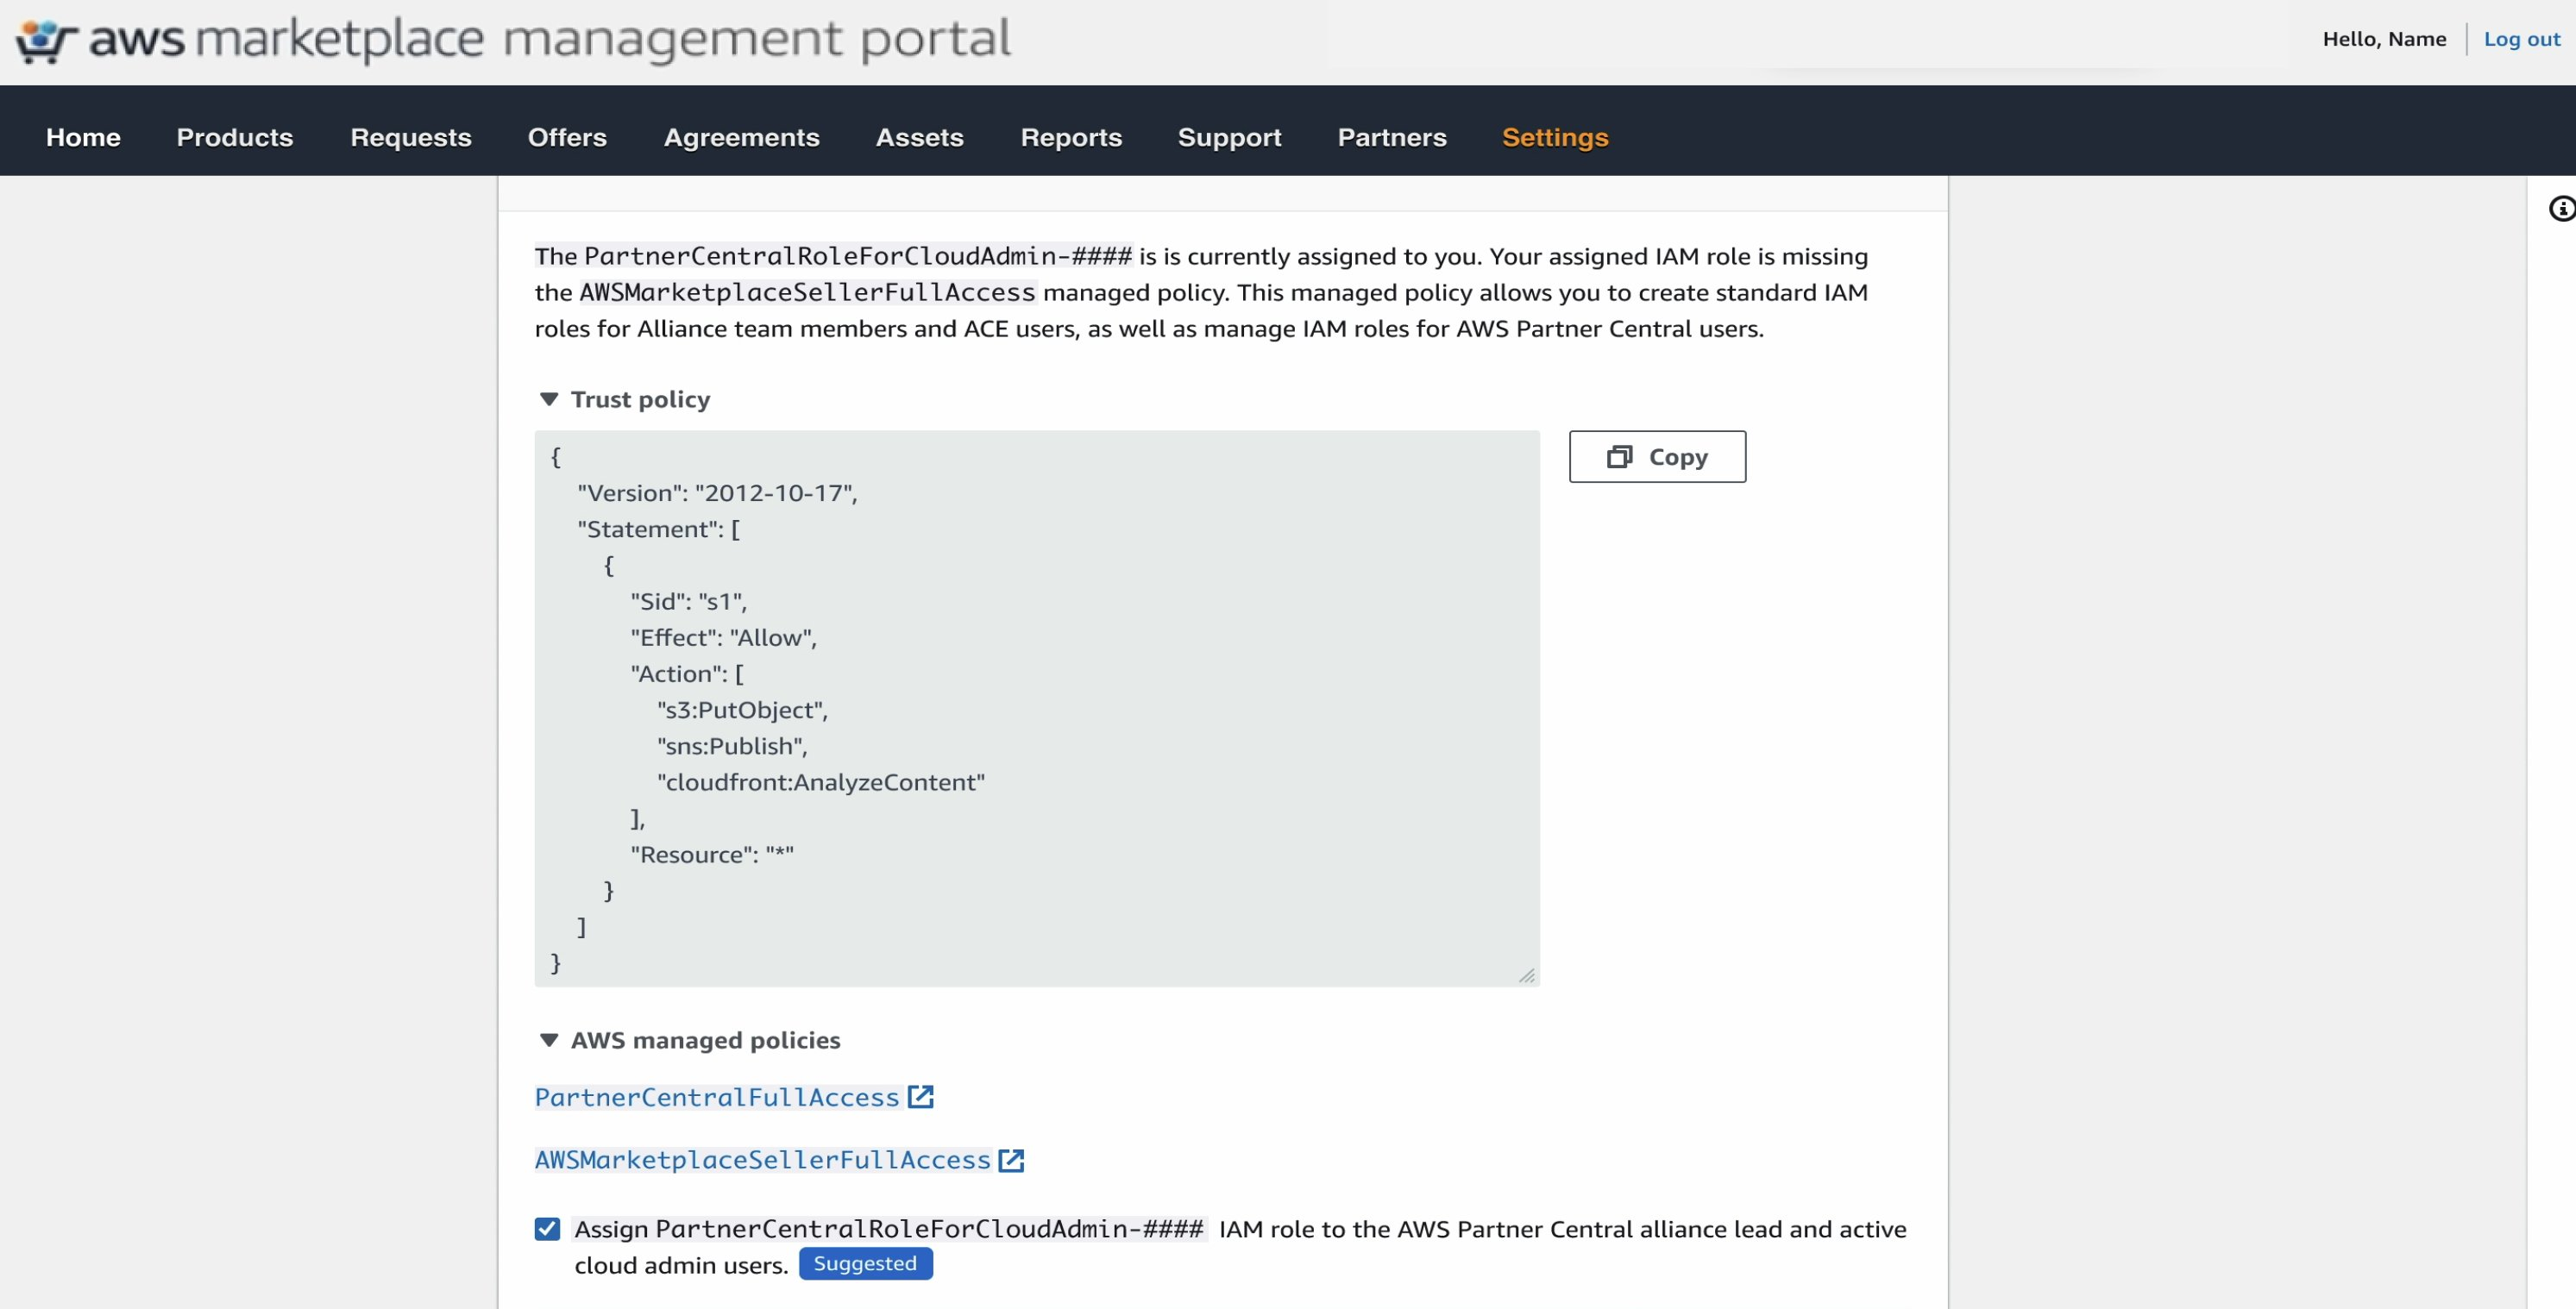Copy the trust policy JSON

coord(1657,457)
